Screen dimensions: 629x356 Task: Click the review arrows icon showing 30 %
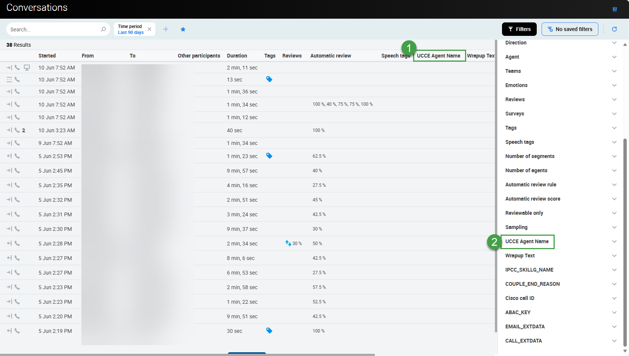coord(288,243)
